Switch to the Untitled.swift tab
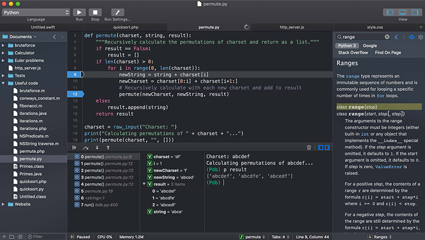Screen dimensions: 425x240 point(42,27)
